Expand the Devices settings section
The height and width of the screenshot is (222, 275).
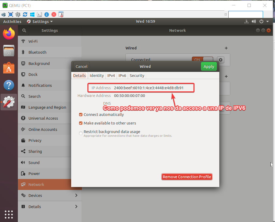50,196
